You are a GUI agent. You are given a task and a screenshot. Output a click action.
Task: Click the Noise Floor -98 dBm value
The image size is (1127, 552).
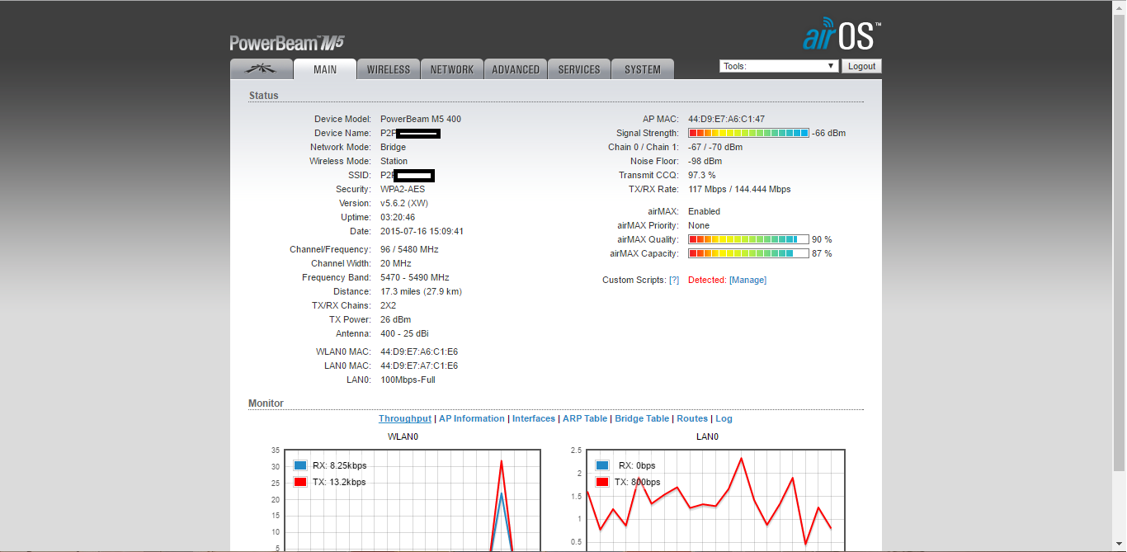pos(705,161)
